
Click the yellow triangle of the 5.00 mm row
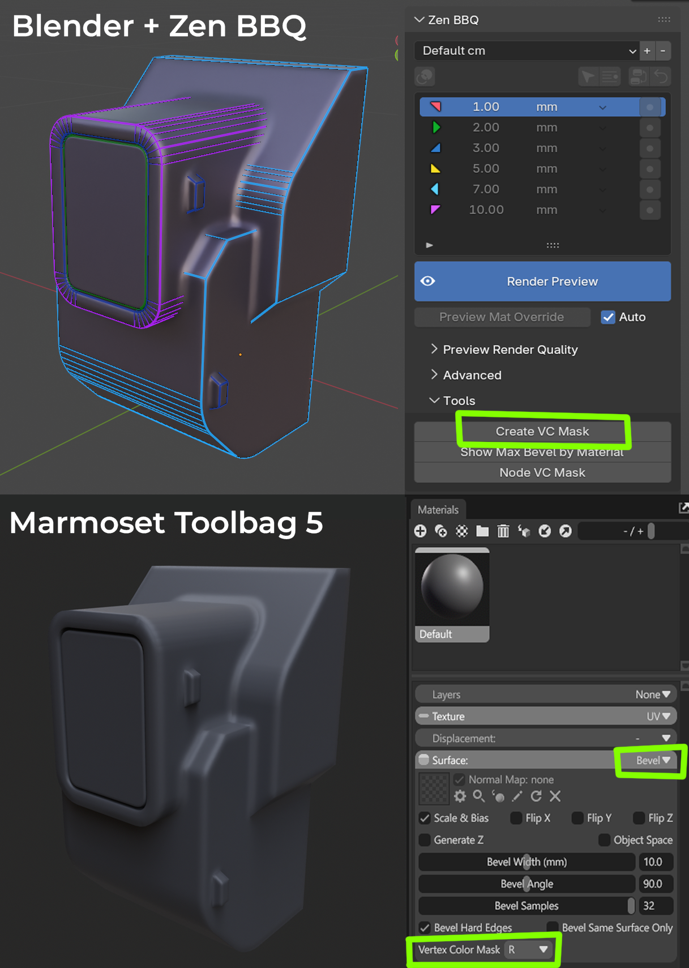point(435,168)
